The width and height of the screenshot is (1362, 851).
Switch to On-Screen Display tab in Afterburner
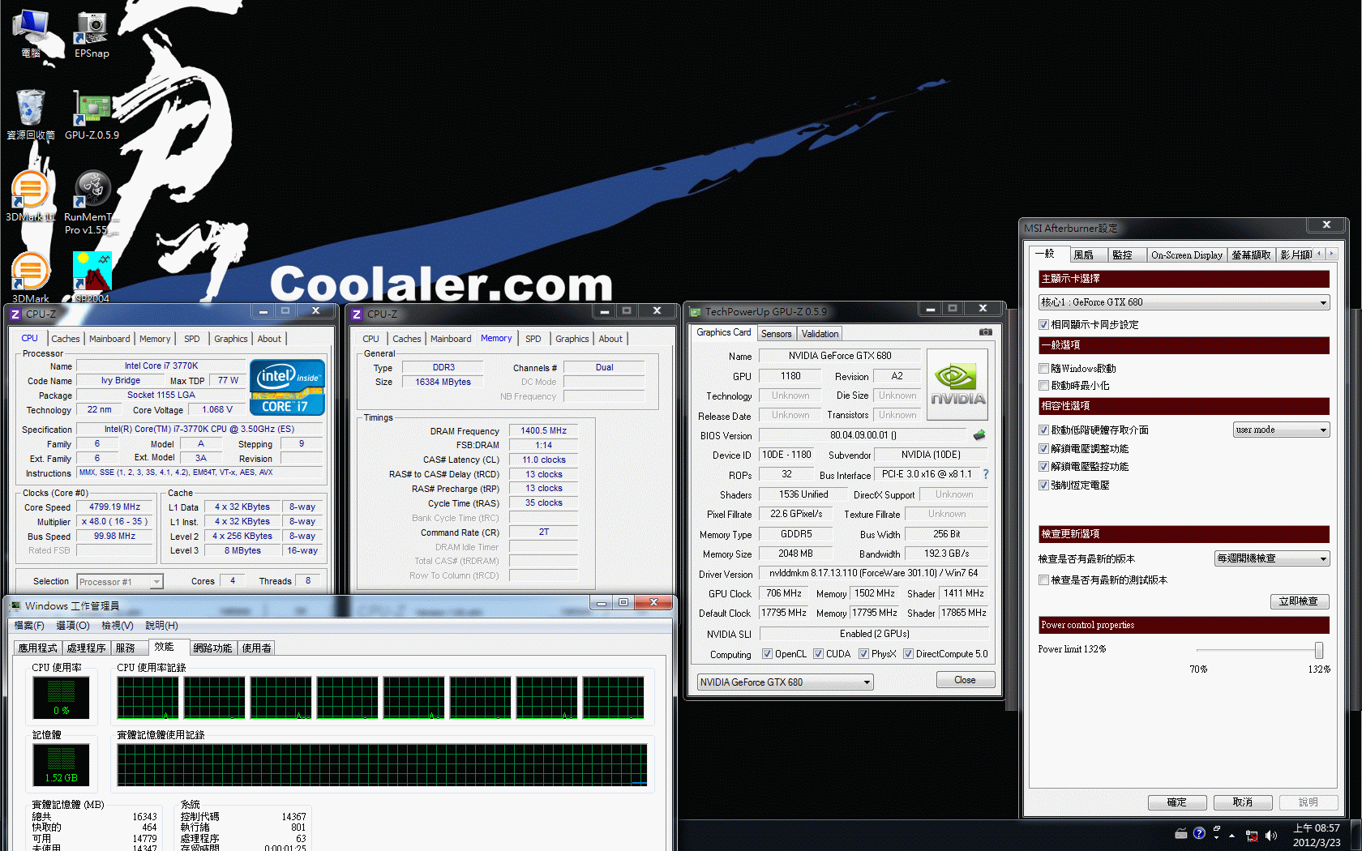(x=1187, y=254)
